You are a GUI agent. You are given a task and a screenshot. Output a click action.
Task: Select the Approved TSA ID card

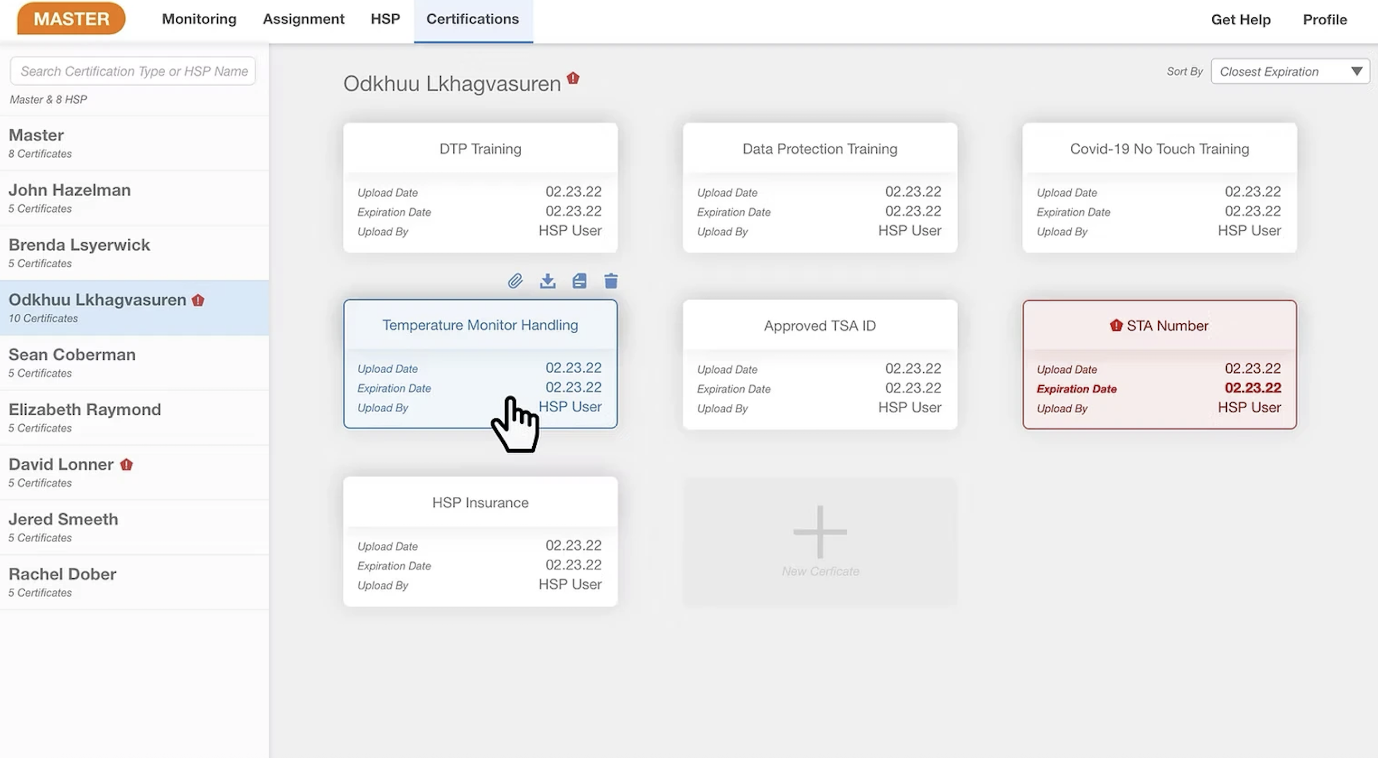click(819, 364)
